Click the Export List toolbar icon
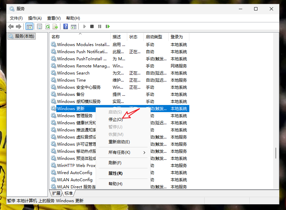 [x=55, y=27]
